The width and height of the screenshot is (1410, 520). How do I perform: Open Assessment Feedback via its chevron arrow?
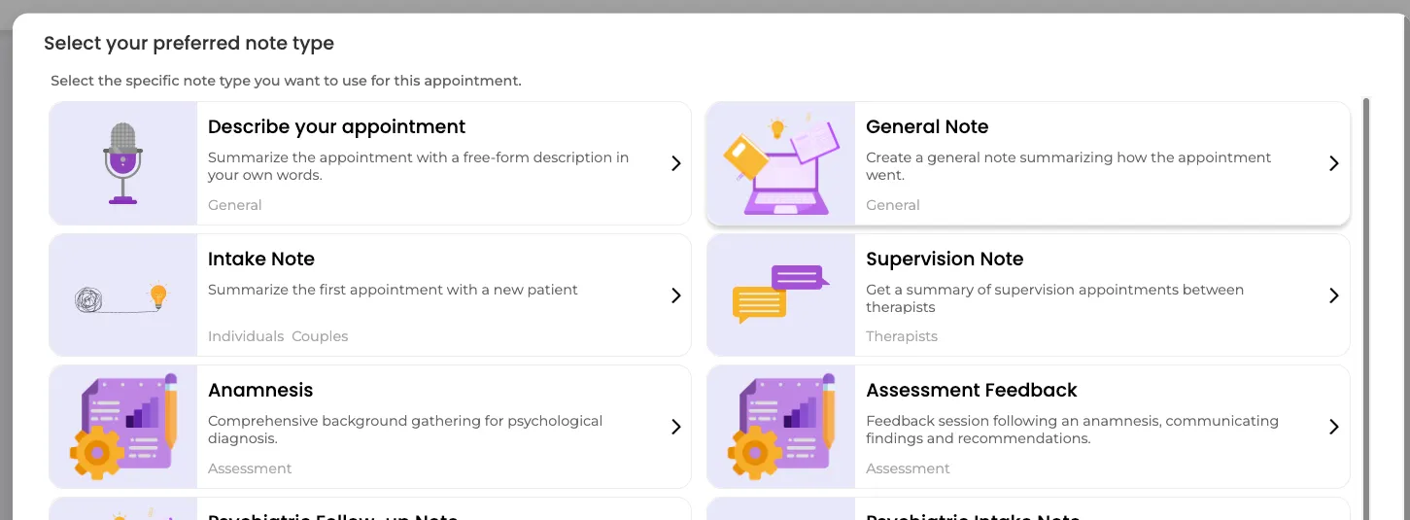coord(1334,427)
